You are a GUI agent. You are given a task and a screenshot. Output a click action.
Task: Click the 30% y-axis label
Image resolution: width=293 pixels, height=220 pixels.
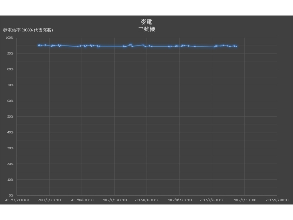coord(10,148)
